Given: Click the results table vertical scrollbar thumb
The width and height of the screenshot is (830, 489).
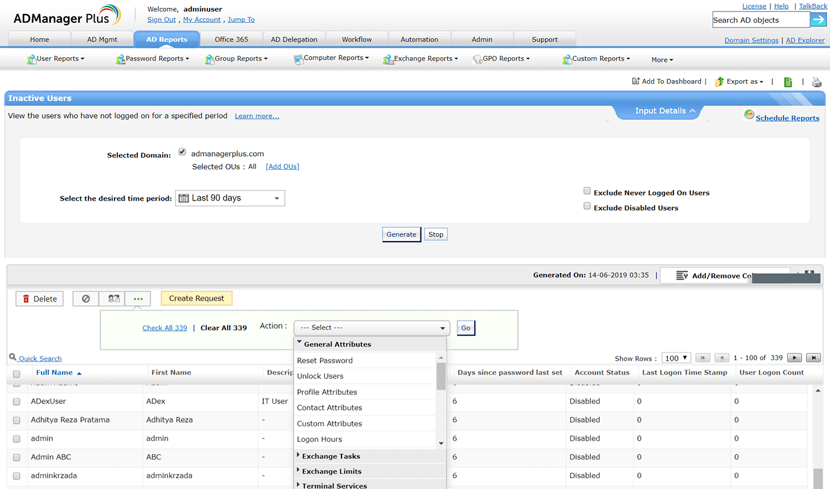Looking at the screenshot, I should tap(817, 479).
